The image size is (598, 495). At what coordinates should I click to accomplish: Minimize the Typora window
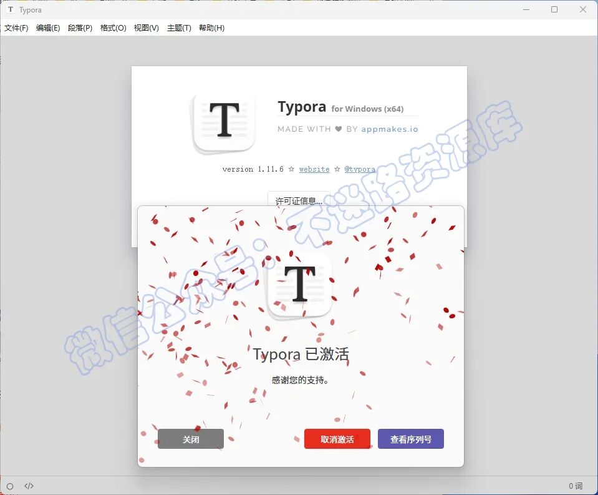click(x=526, y=9)
